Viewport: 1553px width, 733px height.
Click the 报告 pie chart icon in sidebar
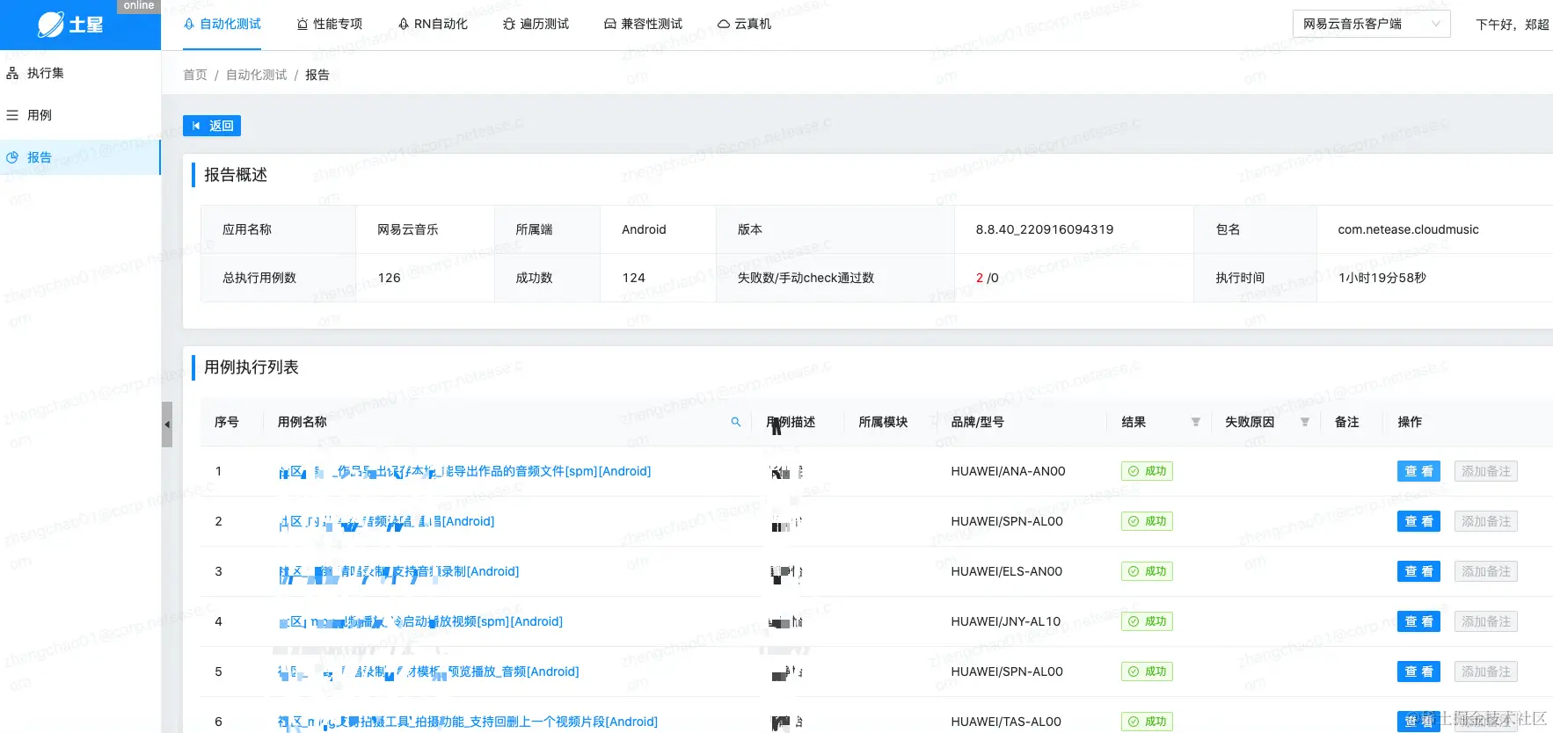coord(12,157)
